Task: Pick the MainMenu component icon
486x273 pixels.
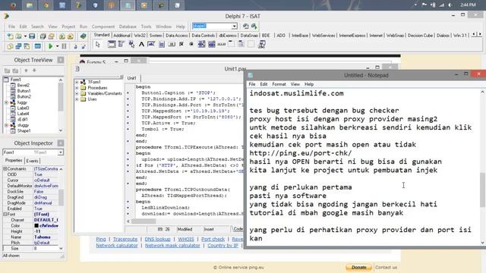Action: pyautogui.click(x=121, y=45)
